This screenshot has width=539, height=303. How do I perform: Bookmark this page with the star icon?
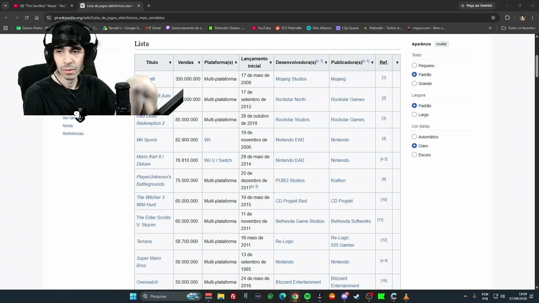(x=493, y=18)
